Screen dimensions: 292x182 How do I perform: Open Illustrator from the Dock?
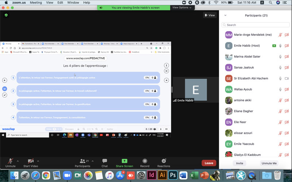tap(162, 175)
